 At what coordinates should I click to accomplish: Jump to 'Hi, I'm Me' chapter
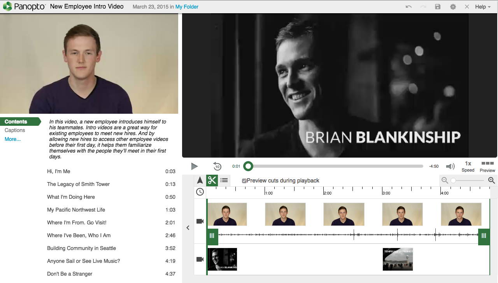(x=111, y=171)
